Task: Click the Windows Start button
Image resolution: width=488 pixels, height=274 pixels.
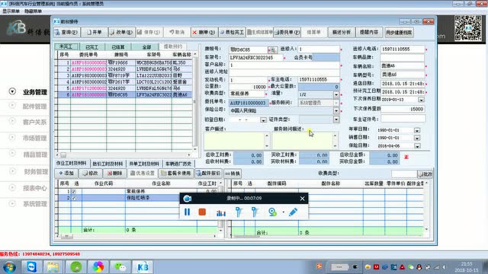Action: point(9,267)
